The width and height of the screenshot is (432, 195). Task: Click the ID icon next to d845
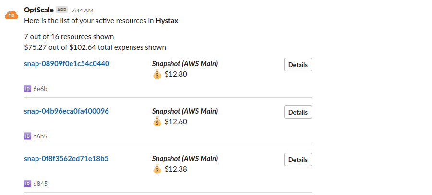[27, 184]
